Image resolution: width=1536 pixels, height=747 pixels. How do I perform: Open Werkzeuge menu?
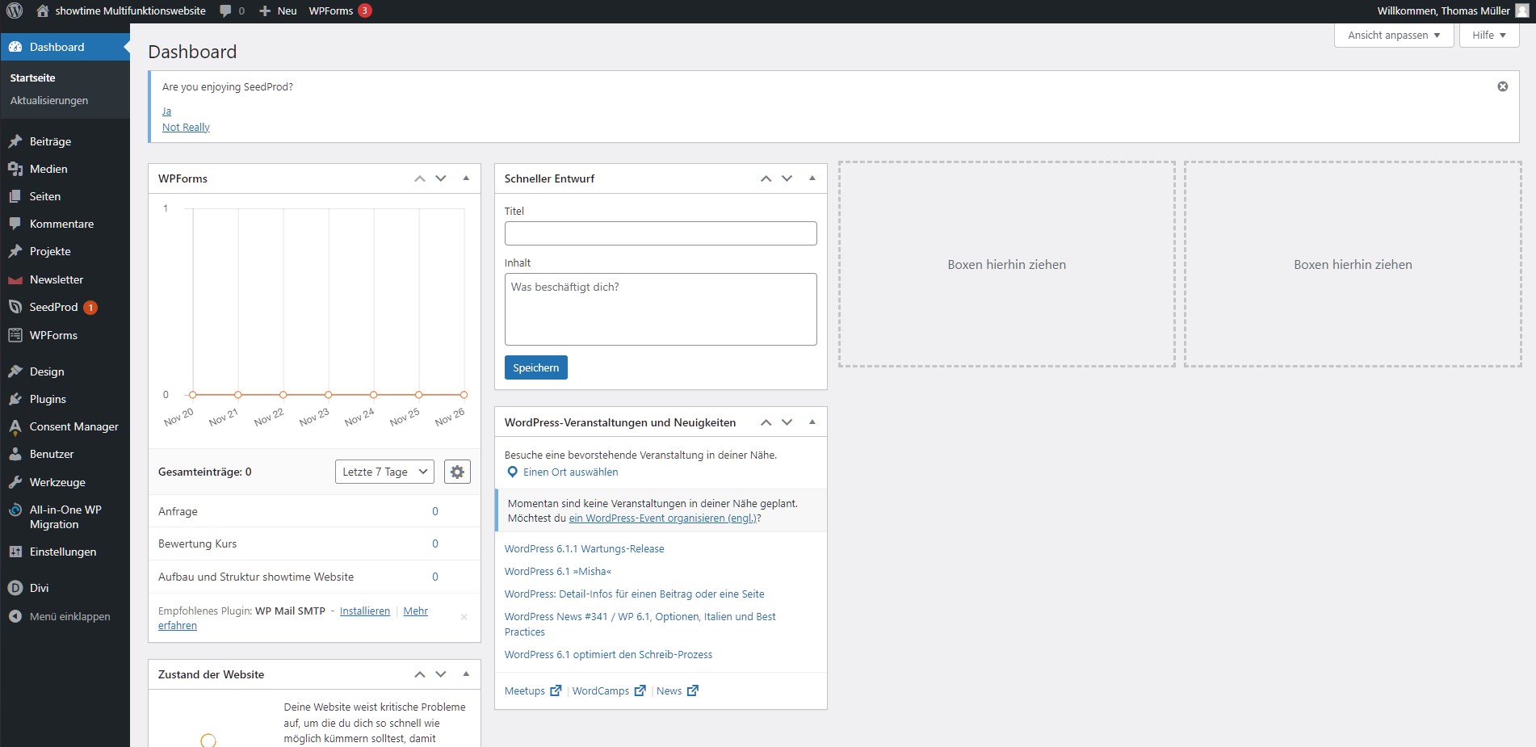pos(65,482)
